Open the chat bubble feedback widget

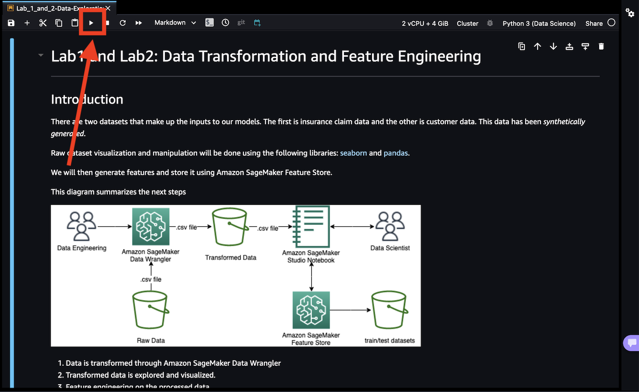[x=631, y=343]
